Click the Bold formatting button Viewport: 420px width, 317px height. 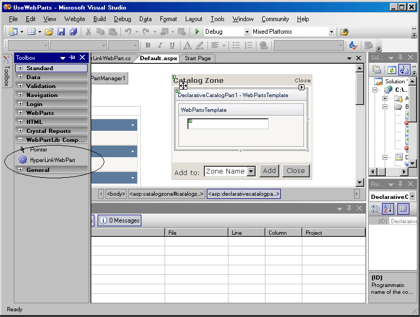click(148, 46)
